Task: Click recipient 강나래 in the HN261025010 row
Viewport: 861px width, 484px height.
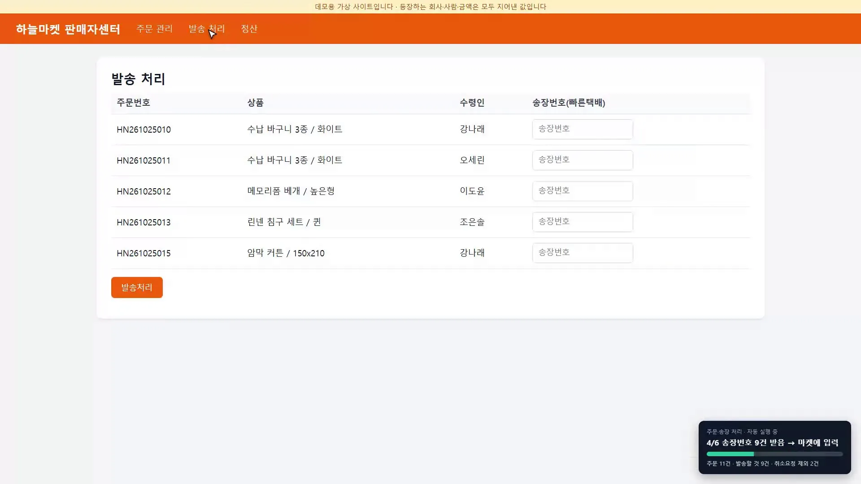Action: pos(472,129)
